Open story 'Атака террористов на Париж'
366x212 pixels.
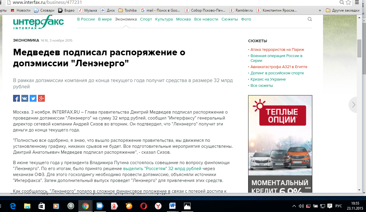(x=277, y=50)
